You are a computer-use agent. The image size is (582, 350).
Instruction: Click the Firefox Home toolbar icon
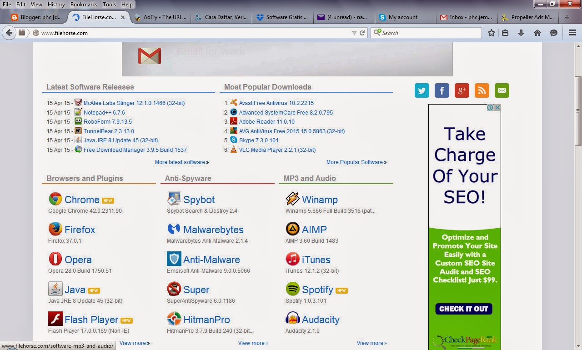click(537, 33)
